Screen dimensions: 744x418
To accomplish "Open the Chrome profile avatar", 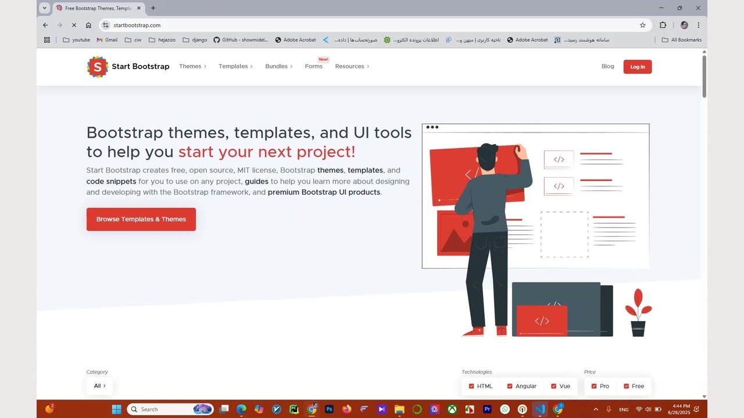I will 684,25.
